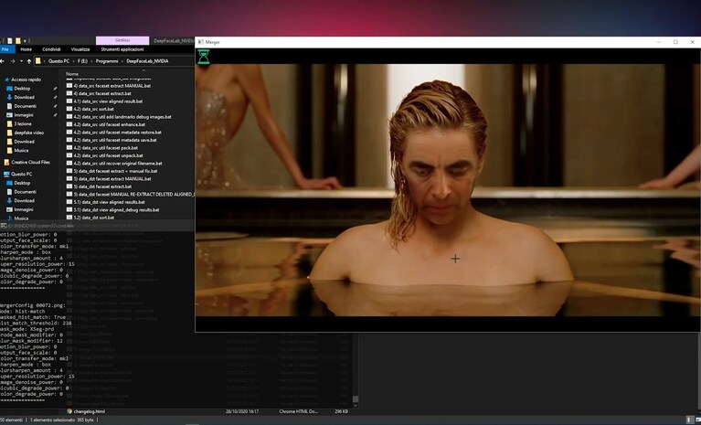The height and width of the screenshot is (425, 701).
Task: Click the properties icon in Quick Access Toolbar
Action: tap(10, 40)
